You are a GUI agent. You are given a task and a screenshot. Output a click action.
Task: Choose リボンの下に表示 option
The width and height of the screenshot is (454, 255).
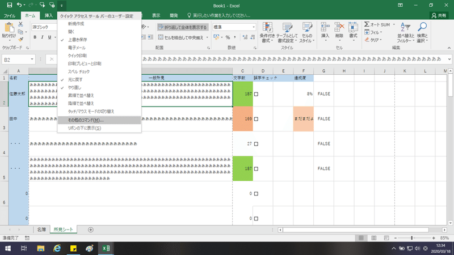point(99,128)
